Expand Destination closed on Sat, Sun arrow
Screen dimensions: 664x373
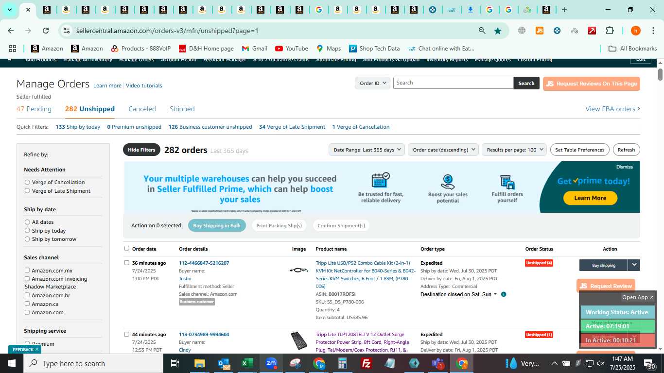(x=495, y=294)
